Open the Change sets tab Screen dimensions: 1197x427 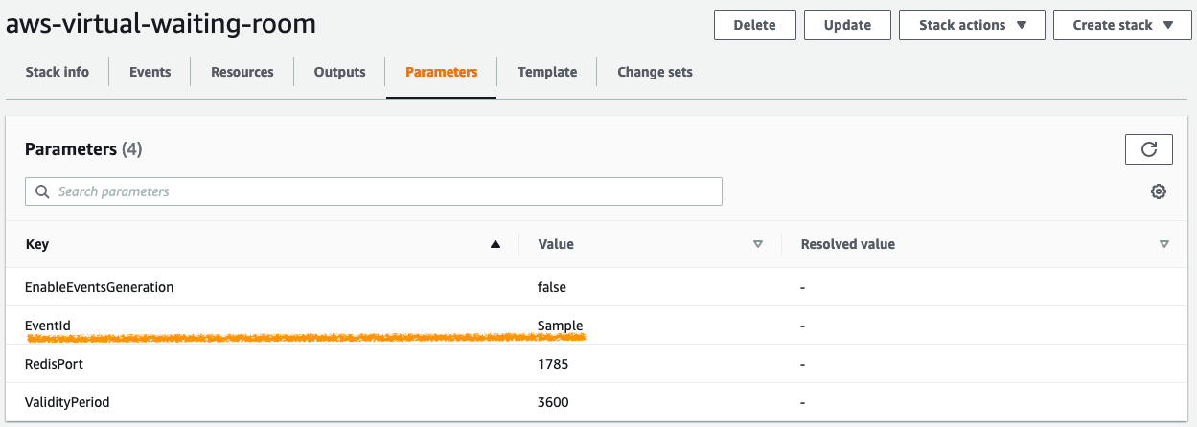point(655,72)
